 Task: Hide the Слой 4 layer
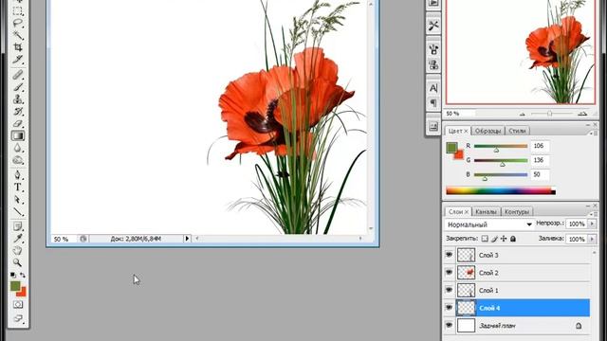[x=449, y=308]
